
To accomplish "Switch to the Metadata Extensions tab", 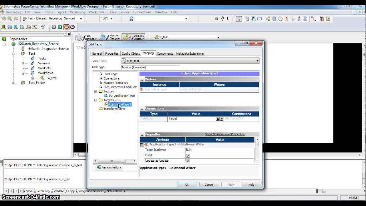I will pos(190,54).
